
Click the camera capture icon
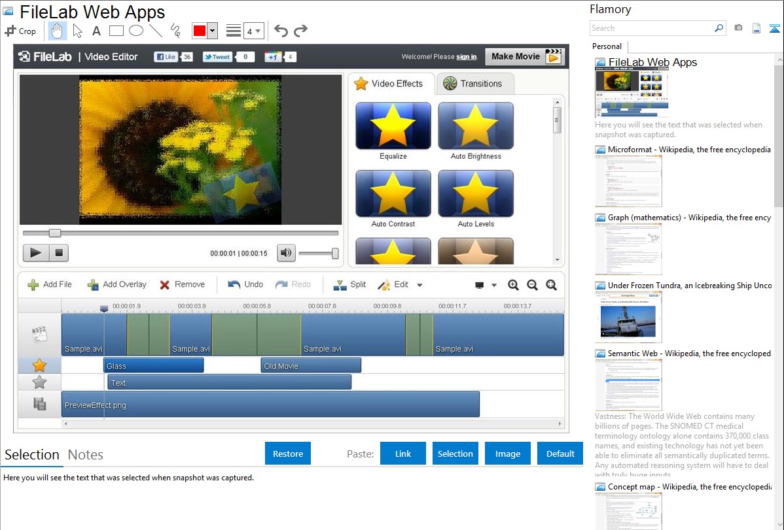pyautogui.click(x=738, y=28)
